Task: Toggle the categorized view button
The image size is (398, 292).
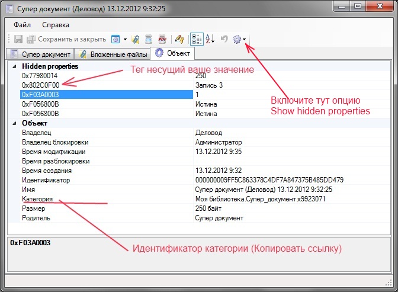Action: pyautogui.click(x=197, y=40)
